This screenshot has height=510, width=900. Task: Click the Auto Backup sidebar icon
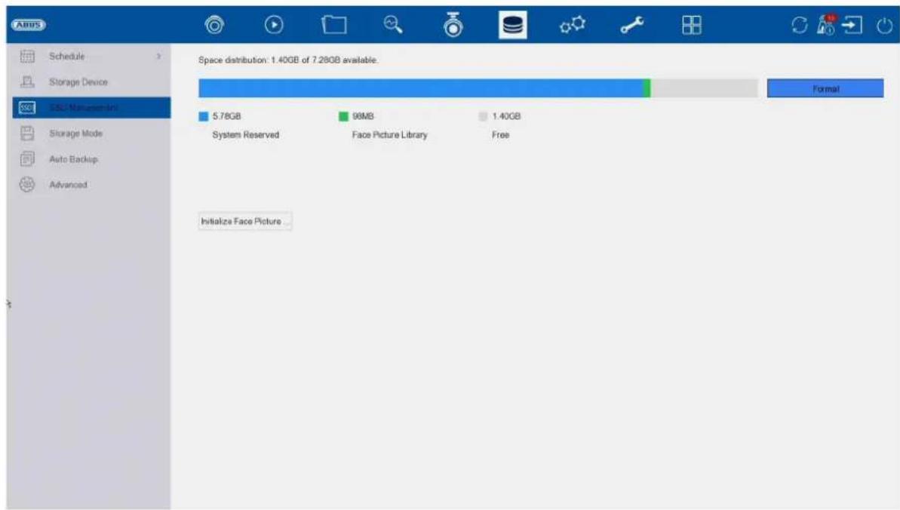click(27, 159)
